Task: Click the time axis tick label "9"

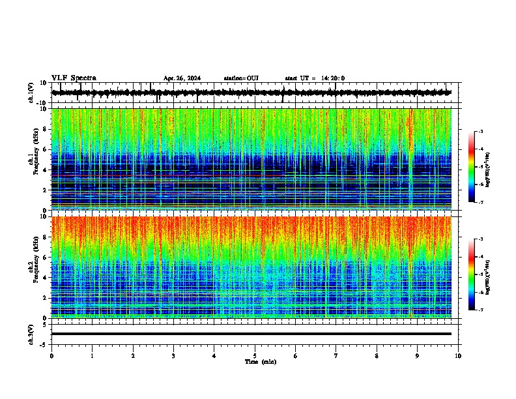Action: [417, 356]
